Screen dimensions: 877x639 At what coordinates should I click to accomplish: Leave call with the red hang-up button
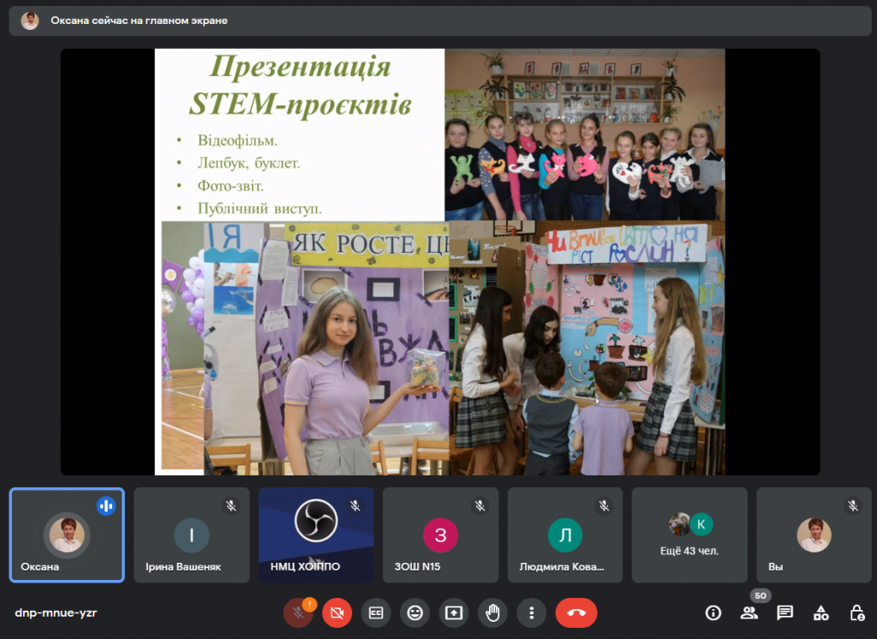[x=576, y=612]
